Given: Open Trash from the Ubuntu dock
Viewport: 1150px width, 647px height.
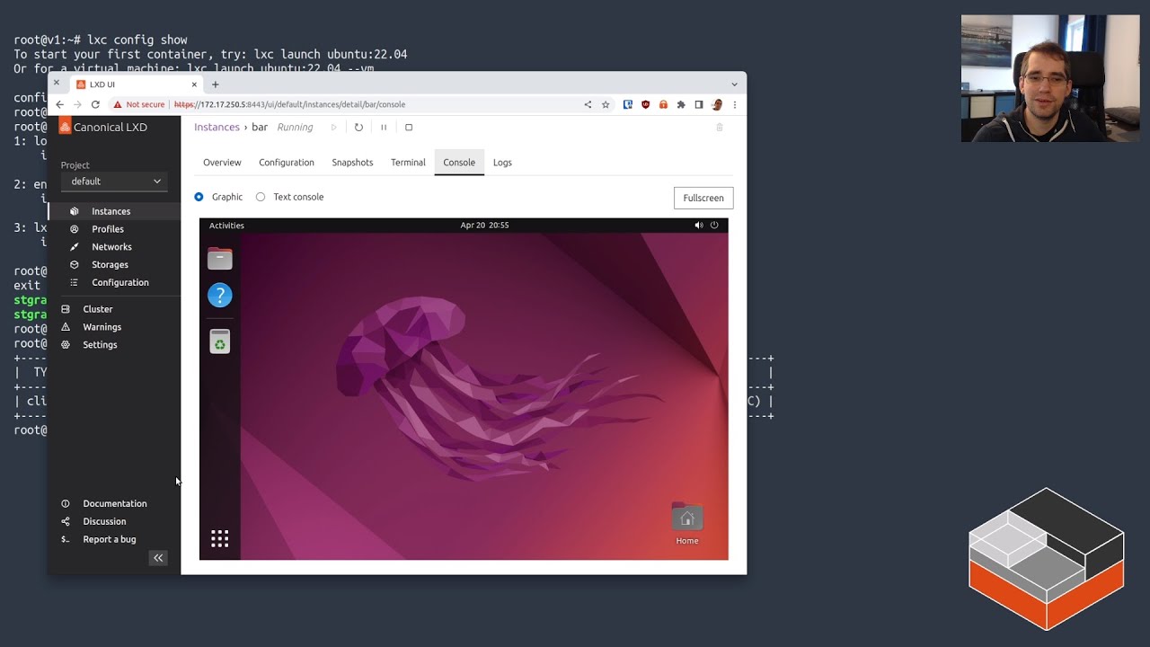Looking at the screenshot, I should [220, 341].
